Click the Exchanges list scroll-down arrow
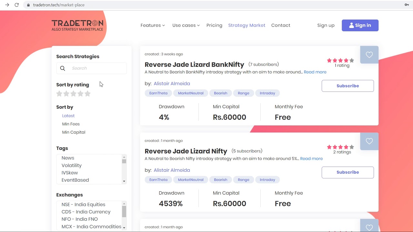Screen dimensions: 413x232 [x=124, y=227]
